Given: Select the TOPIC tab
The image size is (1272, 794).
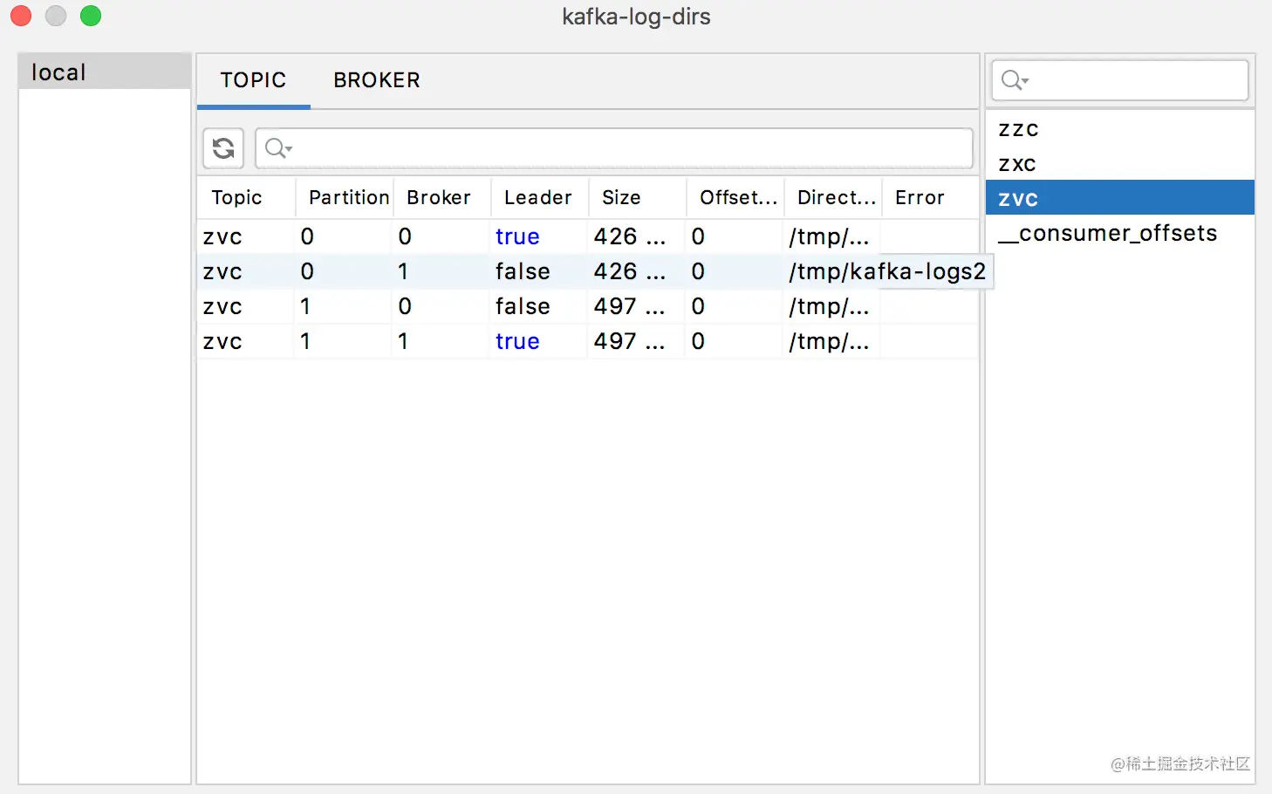Looking at the screenshot, I should 253,80.
